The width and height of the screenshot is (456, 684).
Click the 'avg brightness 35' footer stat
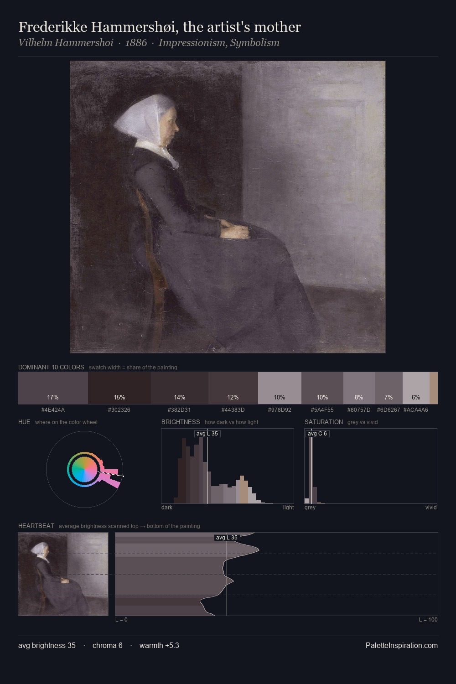tap(47, 645)
